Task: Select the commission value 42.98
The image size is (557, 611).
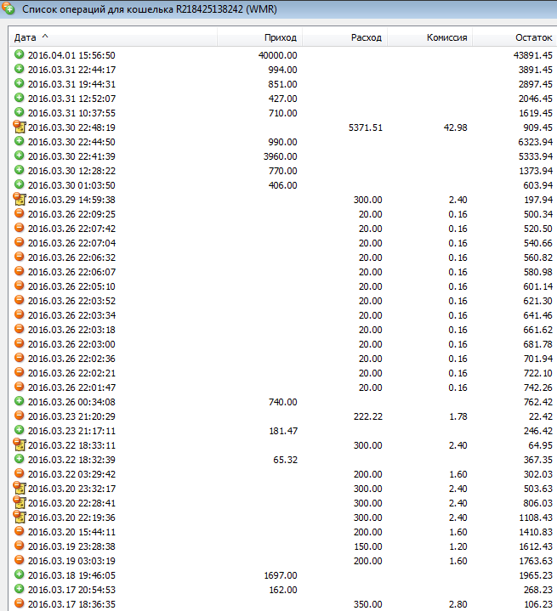Action: (x=456, y=127)
